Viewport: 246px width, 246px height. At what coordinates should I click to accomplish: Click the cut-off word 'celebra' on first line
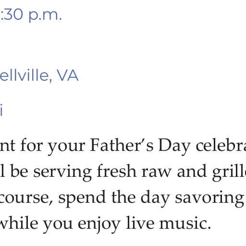(221, 145)
